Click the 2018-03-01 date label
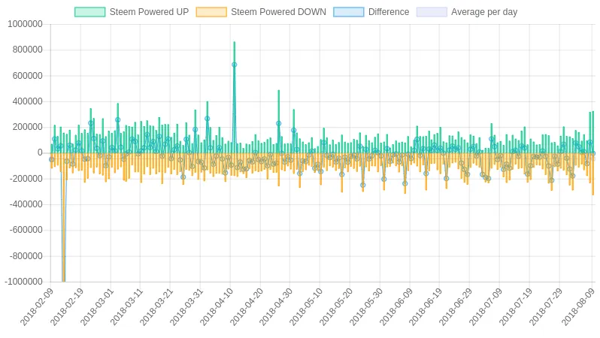600x338 pixels. click(x=97, y=306)
